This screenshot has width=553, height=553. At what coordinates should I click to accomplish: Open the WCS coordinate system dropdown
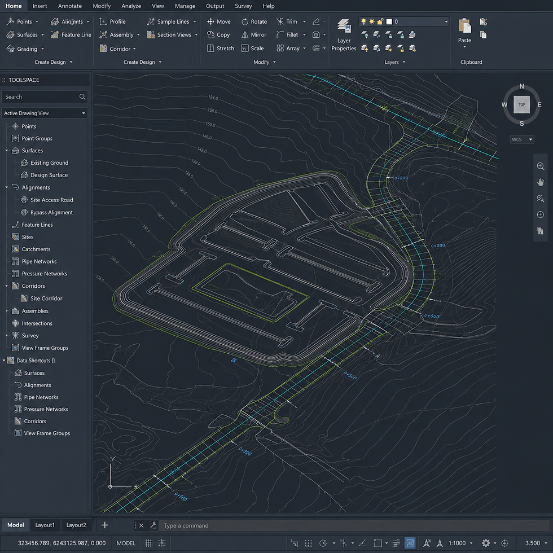pos(522,139)
